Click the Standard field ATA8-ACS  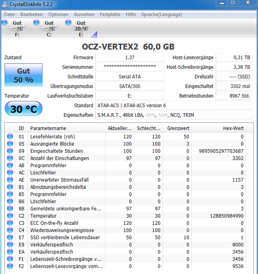pyautogui.click(x=174, y=106)
